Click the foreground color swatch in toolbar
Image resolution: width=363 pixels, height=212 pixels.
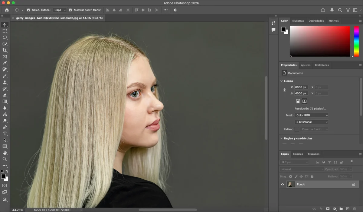(x=3, y=176)
